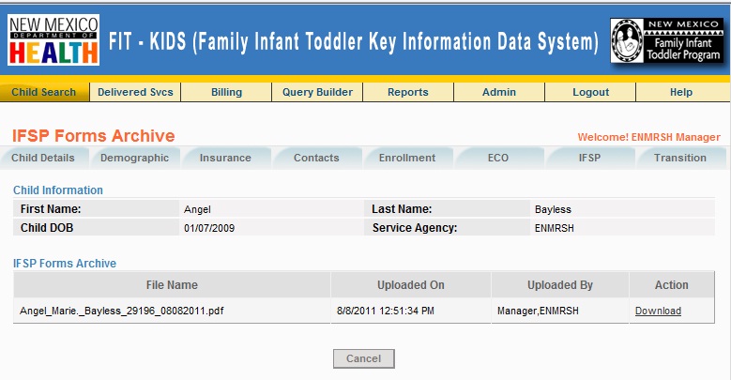The height and width of the screenshot is (380, 731).
Task: Click the New Mexico Health logo
Action: click(53, 39)
